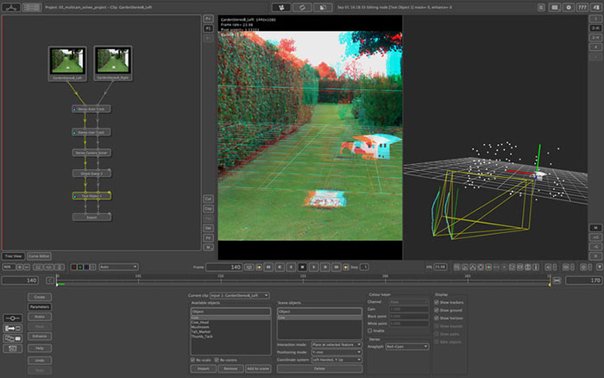
Task: Click the Cop (copy) node button
Action: pyautogui.click(x=208, y=209)
